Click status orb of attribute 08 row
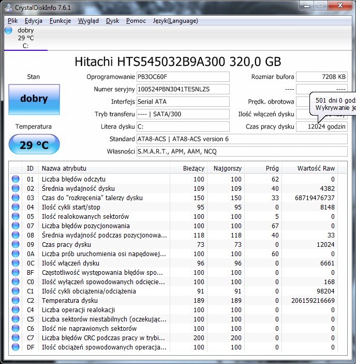Viewport: 356px width, 364px height. (16, 235)
